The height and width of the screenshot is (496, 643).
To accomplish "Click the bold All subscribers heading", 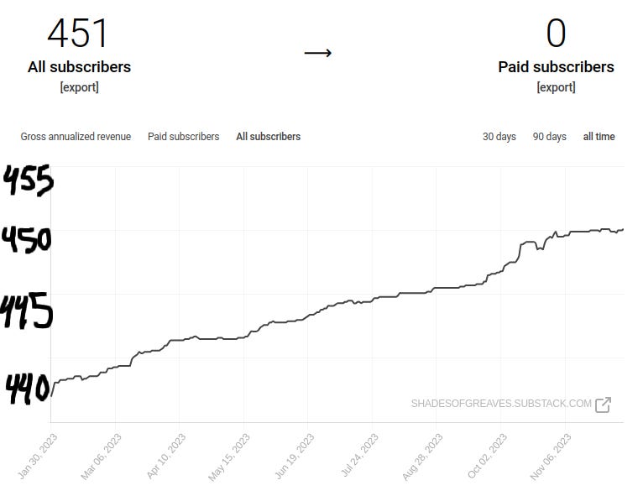I will pos(79,67).
